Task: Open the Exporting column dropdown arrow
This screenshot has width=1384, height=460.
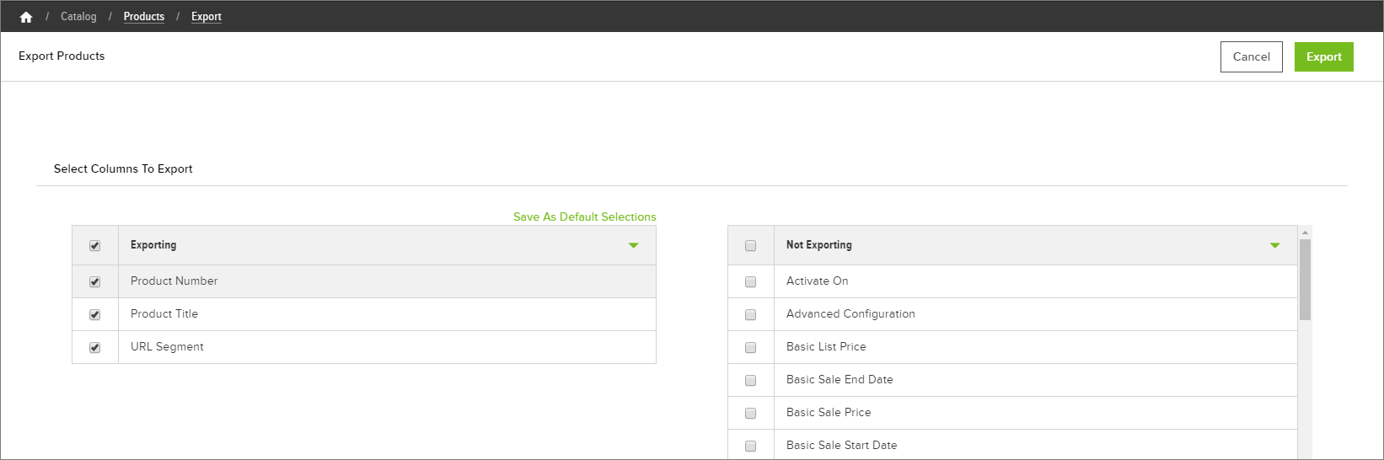Action: [633, 245]
